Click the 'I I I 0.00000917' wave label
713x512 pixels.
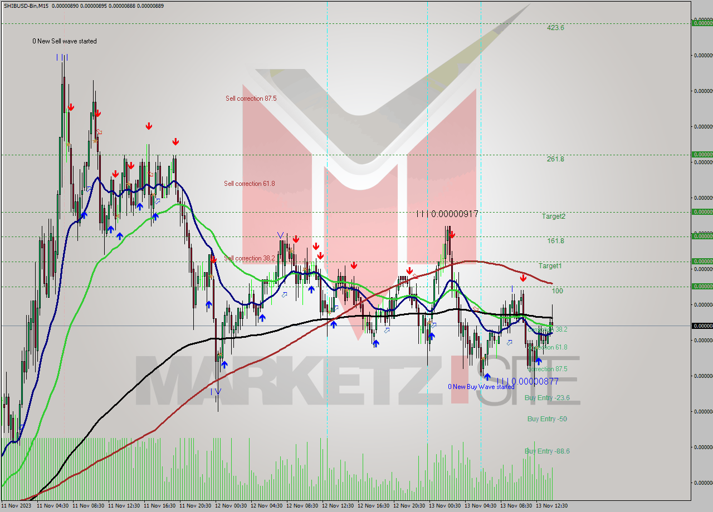coord(447,214)
